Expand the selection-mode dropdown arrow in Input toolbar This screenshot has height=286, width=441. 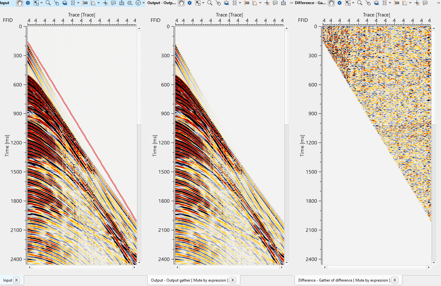tap(42, 3)
